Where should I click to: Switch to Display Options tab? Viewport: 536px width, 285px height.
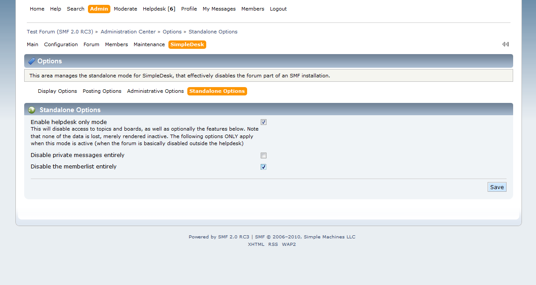(x=57, y=91)
